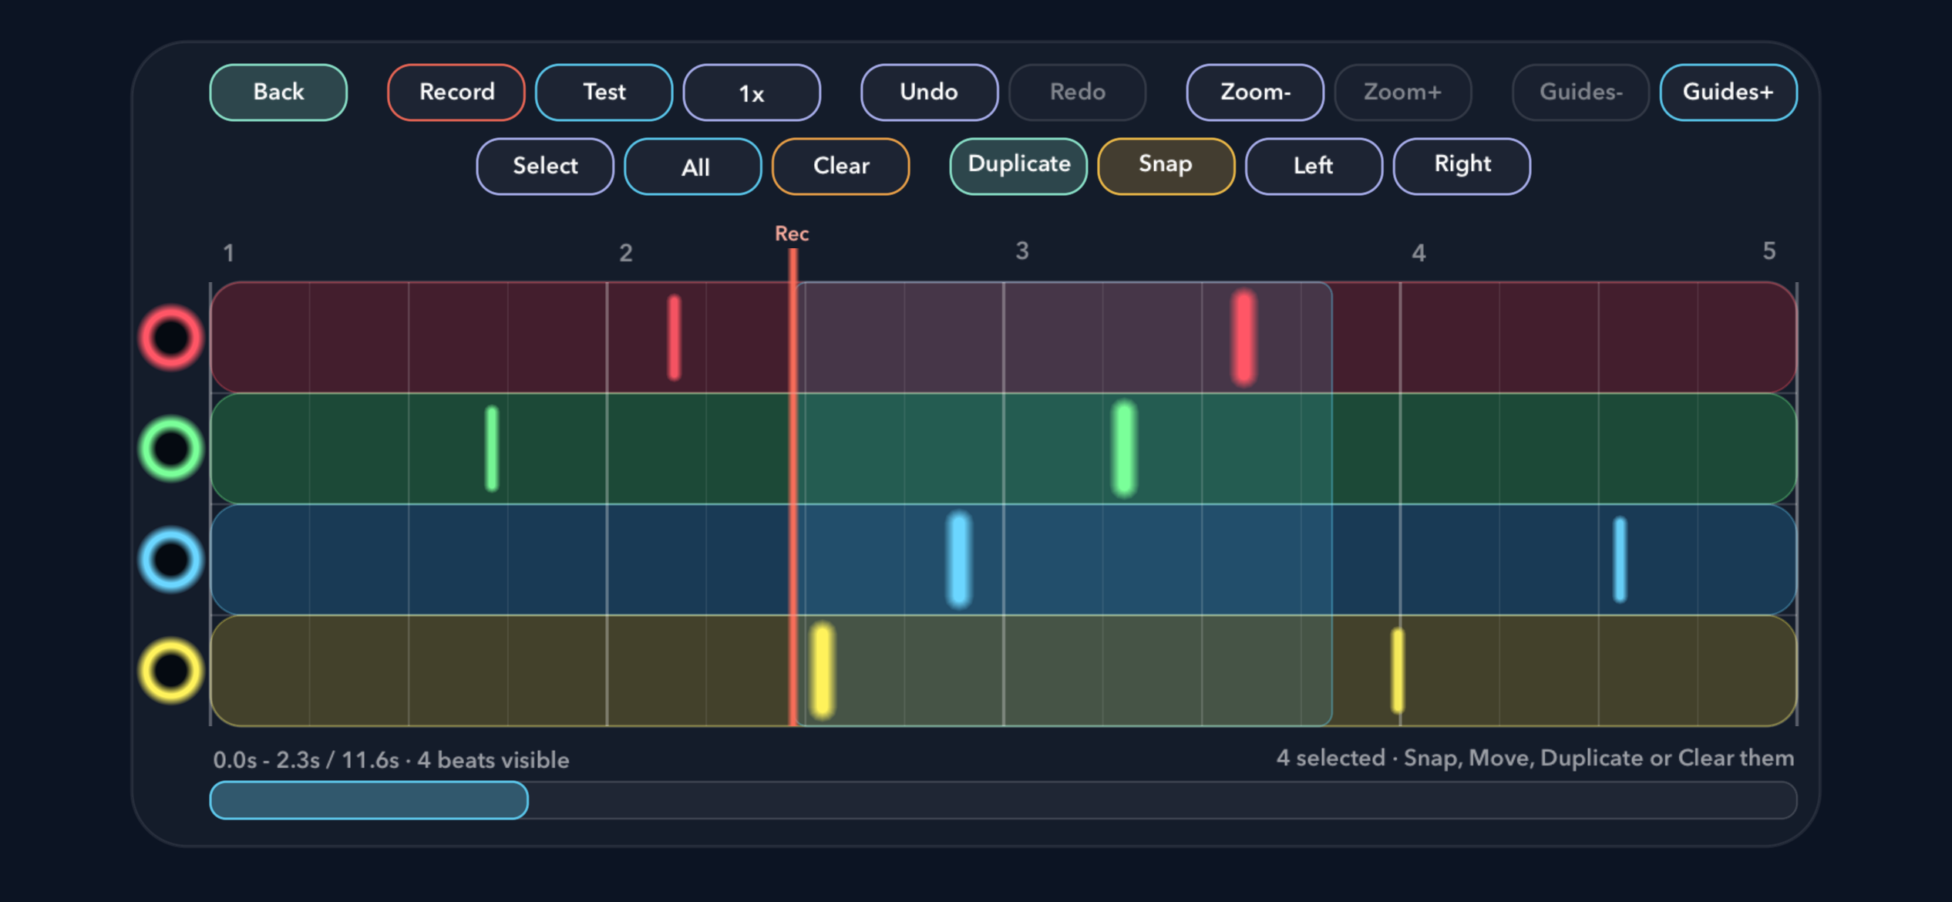
Task: Toggle the Snap button
Action: click(1166, 167)
